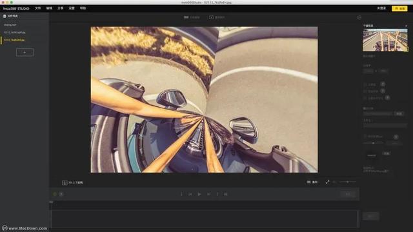Click the aspect ratio icon below preview
The height and width of the screenshot is (232, 413).
[x=308, y=182]
